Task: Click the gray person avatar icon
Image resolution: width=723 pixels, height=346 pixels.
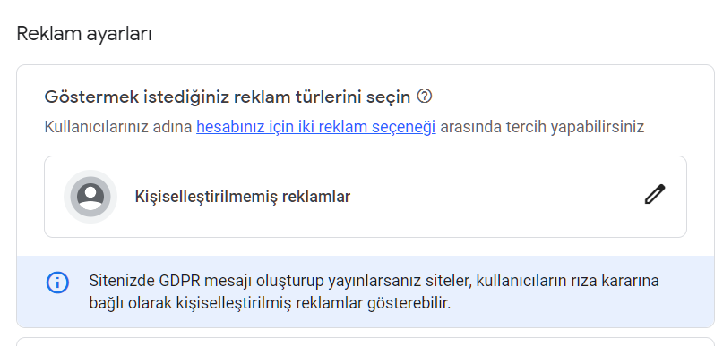Action: (90, 197)
